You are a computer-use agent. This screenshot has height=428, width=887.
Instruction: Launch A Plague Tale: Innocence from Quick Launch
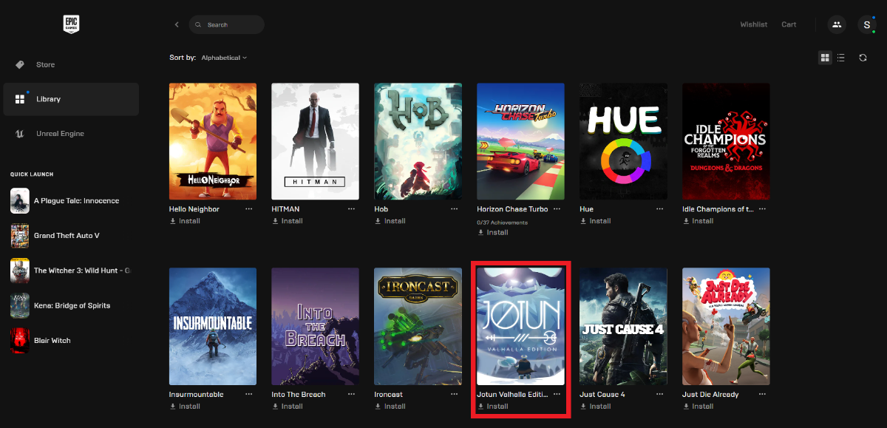click(x=71, y=201)
